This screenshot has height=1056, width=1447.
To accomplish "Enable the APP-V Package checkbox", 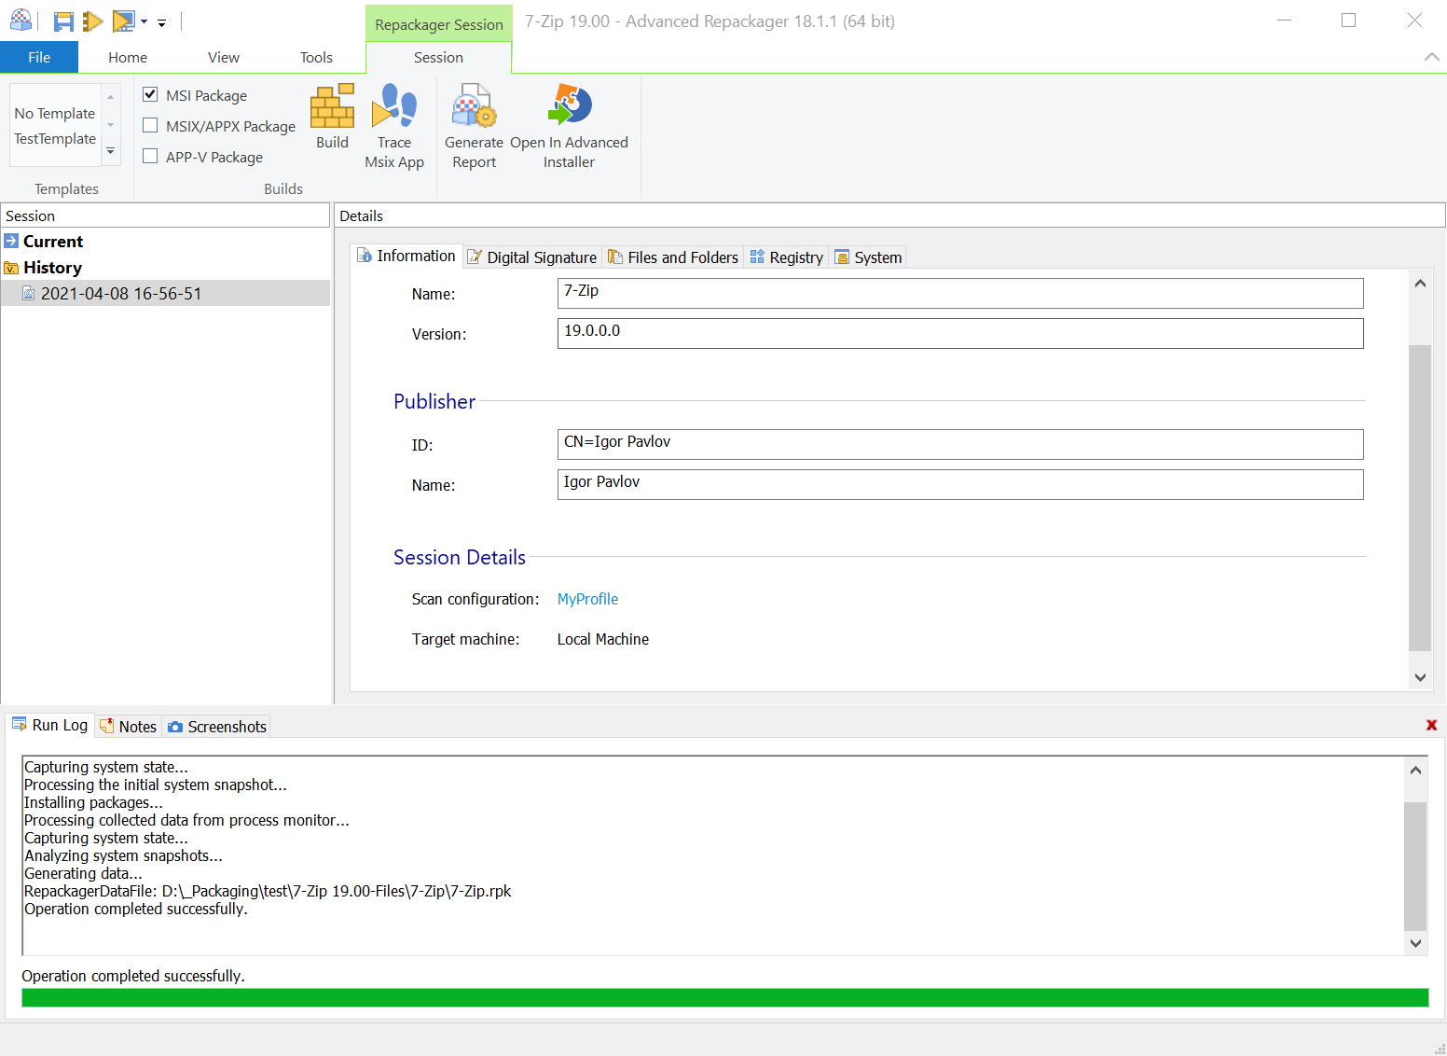I will tap(150, 156).
